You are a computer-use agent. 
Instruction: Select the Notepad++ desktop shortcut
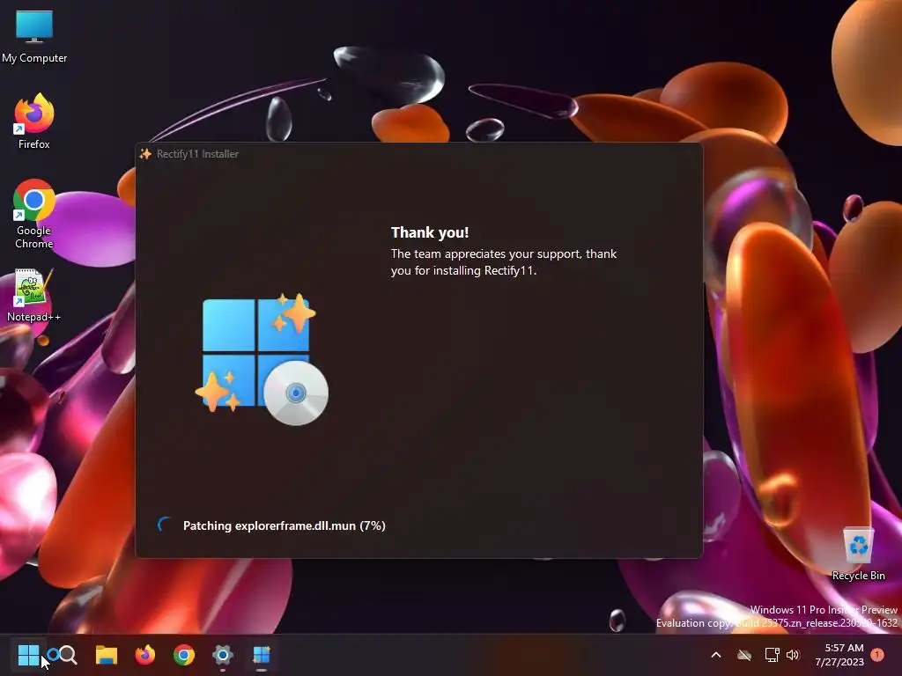tap(34, 296)
